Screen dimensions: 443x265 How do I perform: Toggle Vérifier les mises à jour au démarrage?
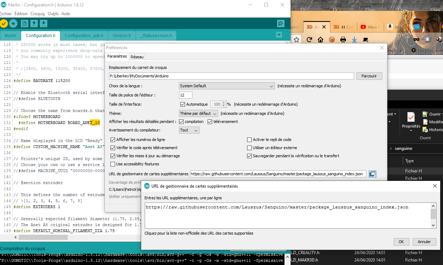113,156
